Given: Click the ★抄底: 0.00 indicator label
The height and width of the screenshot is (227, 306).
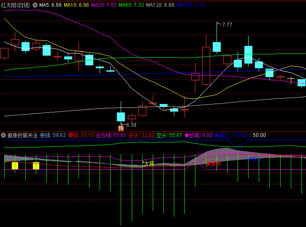Looking at the screenshot, I should point(198,135).
